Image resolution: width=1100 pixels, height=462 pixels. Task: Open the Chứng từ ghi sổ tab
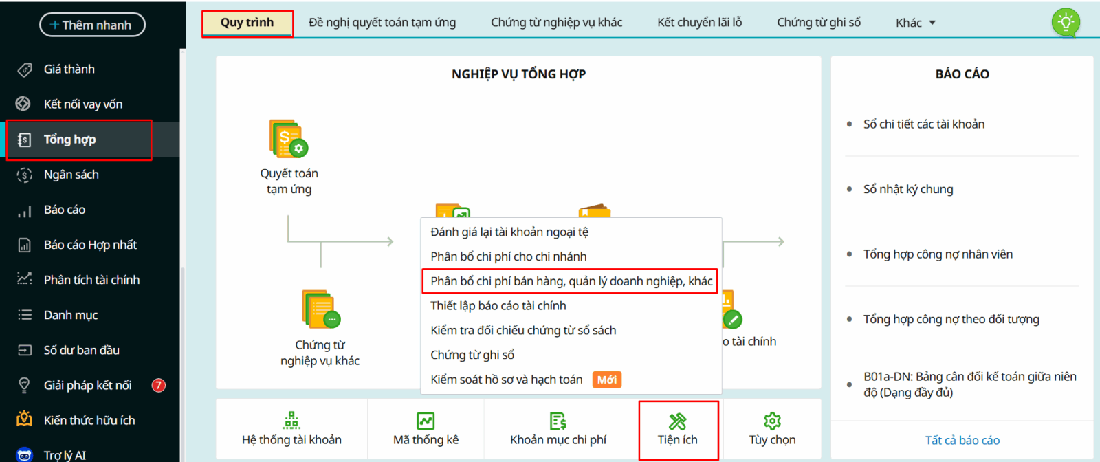tap(819, 23)
